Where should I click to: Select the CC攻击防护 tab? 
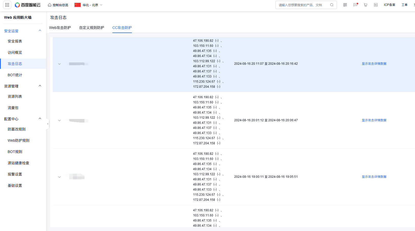pyautogui.click(x=122, y=28)
